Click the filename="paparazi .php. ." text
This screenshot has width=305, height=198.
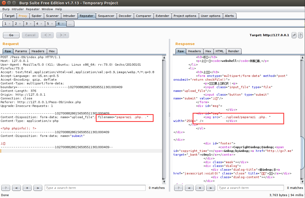pos(123,117)
